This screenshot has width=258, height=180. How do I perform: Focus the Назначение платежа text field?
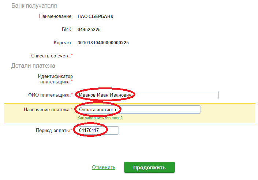138,110
